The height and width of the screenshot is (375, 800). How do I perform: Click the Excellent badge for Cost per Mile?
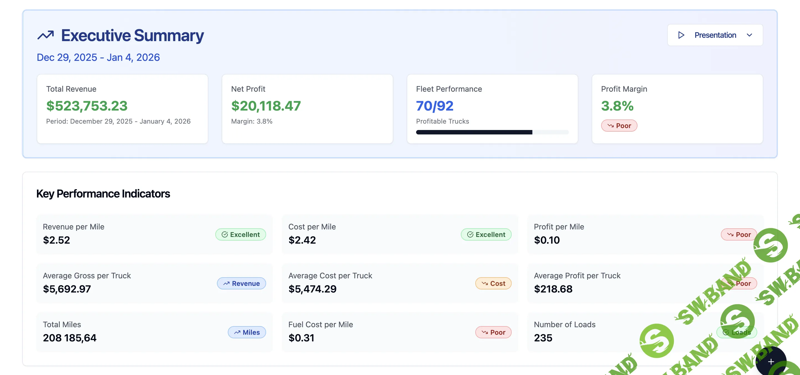pos(486,235)
